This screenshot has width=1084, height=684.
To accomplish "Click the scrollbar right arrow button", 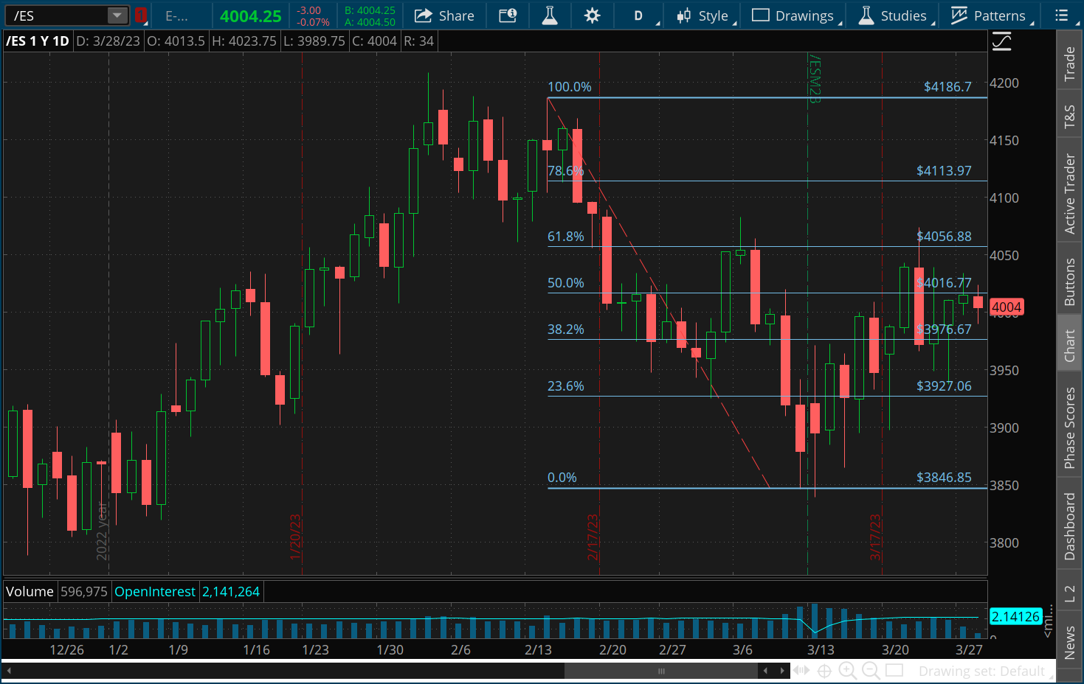I will [x=782, y=671].
